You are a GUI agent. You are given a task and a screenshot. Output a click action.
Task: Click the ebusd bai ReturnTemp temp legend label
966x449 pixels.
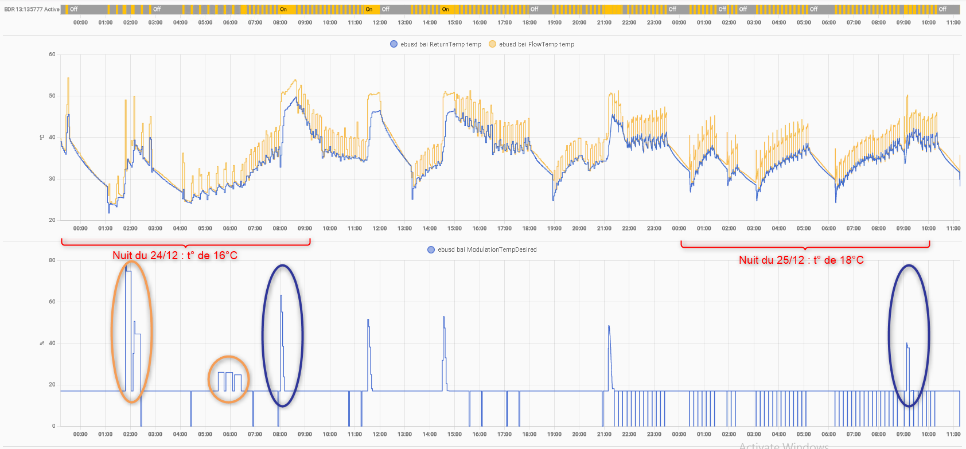pos(441,44)
